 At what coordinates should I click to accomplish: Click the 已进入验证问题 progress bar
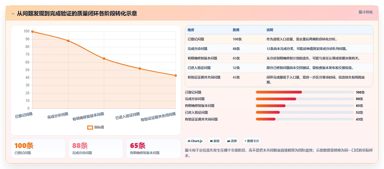(305, 112)
